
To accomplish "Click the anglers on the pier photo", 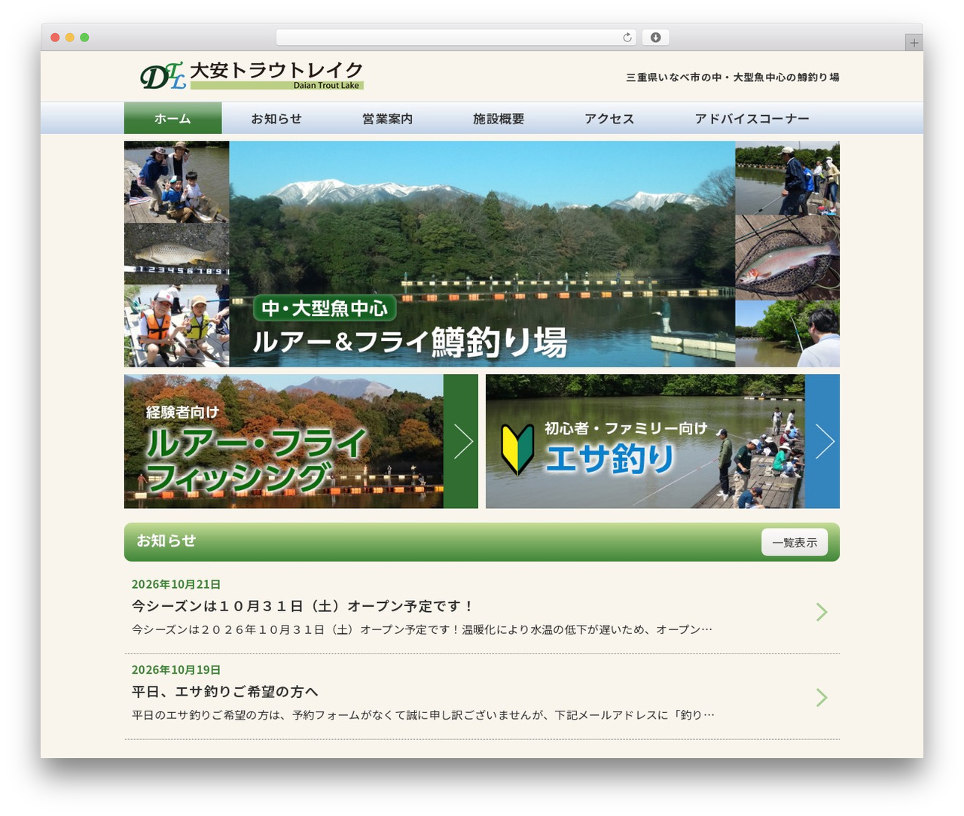I will click(x=788, y=178).
